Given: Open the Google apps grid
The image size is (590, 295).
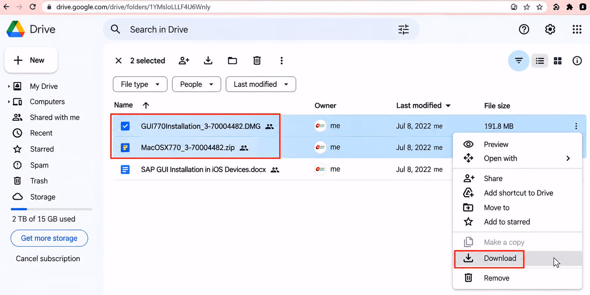Looking at the screenshot, I should pos(577,29).
